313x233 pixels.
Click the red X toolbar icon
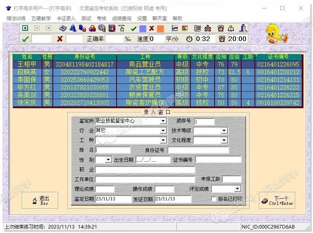152,28
